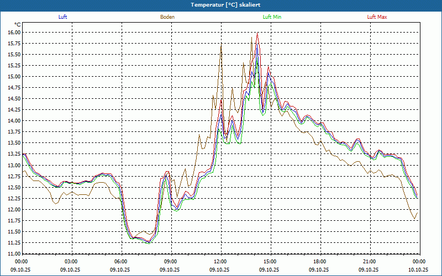Select the 11,00 y-axis tick label
This screenshot has width=442, height=276.
click(x=14, y=253)
